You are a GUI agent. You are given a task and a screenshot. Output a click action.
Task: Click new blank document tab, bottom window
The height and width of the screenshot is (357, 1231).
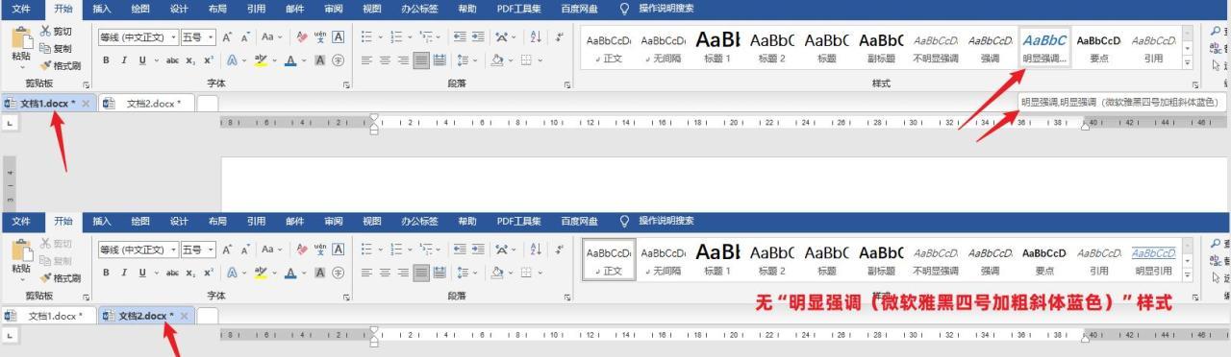click(207, 316)
